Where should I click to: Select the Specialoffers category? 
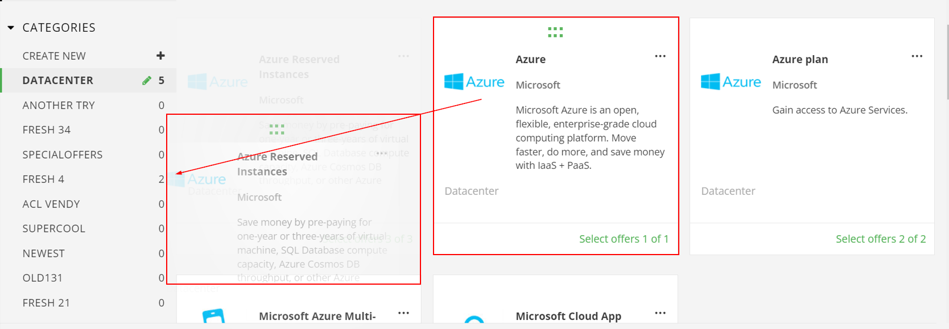(88, 155)
